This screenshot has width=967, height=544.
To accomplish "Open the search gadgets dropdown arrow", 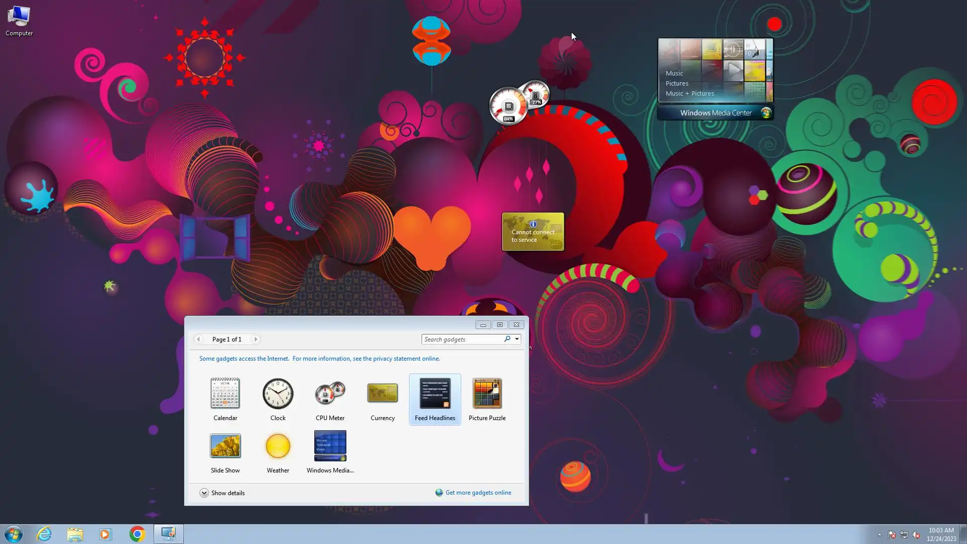I will click(517, 339).
